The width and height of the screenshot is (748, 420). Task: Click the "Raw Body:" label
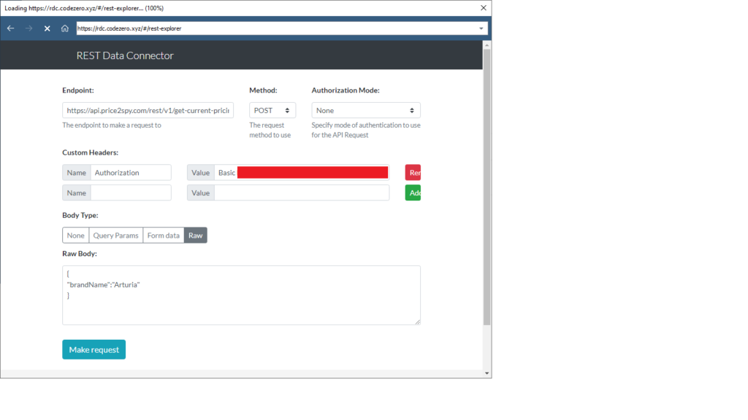coord(80,253)
